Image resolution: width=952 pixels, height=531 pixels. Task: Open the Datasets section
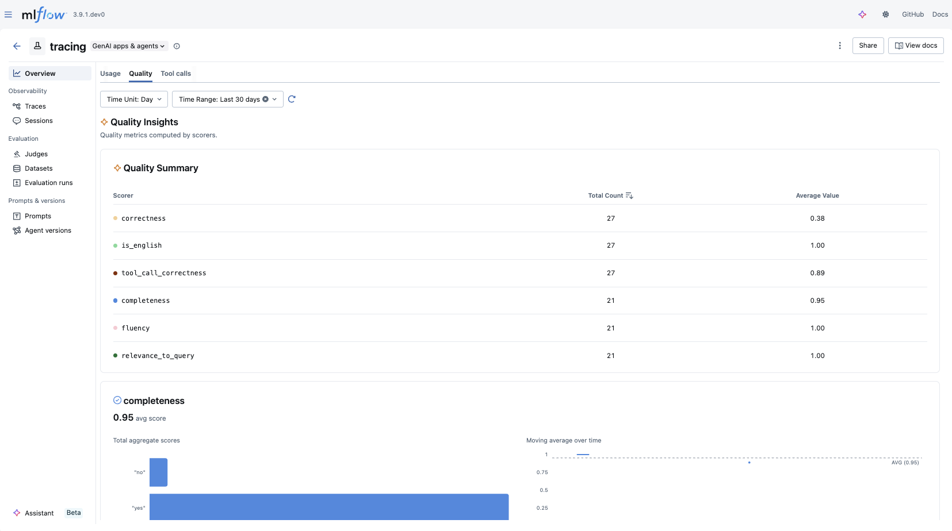[38, 168]
